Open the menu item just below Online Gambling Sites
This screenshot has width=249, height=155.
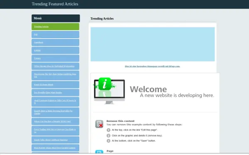pyautogui.click(x=56, y=85)
